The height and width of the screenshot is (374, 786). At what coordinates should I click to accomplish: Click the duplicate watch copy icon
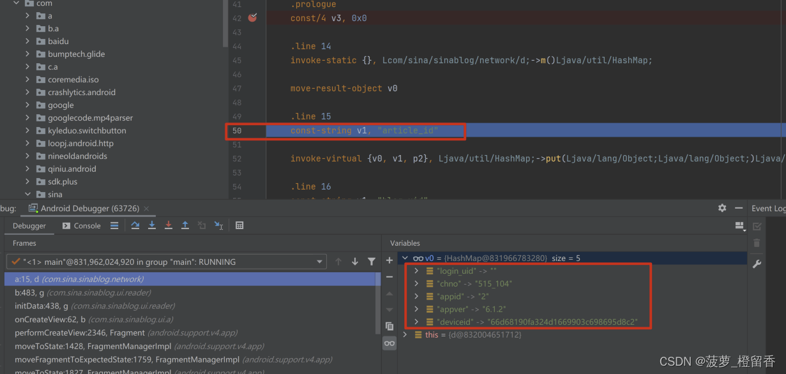click(x=389, y=326)
